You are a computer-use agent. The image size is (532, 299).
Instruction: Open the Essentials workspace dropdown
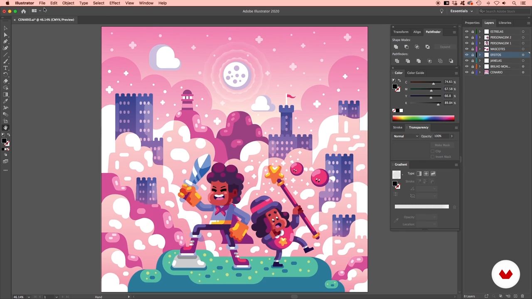(x=461, y=11)
